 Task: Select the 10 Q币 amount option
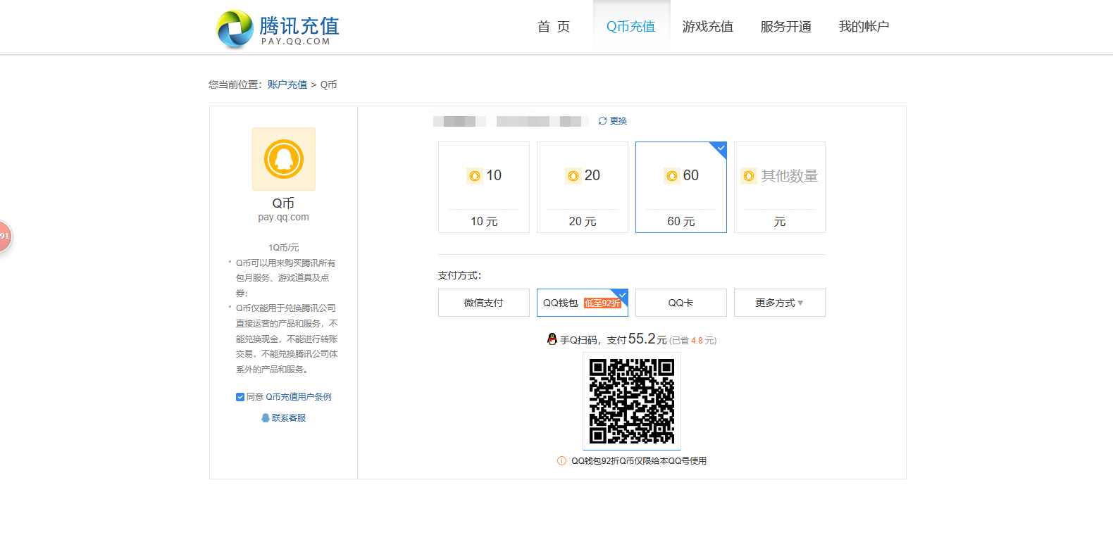click(484, 187)
